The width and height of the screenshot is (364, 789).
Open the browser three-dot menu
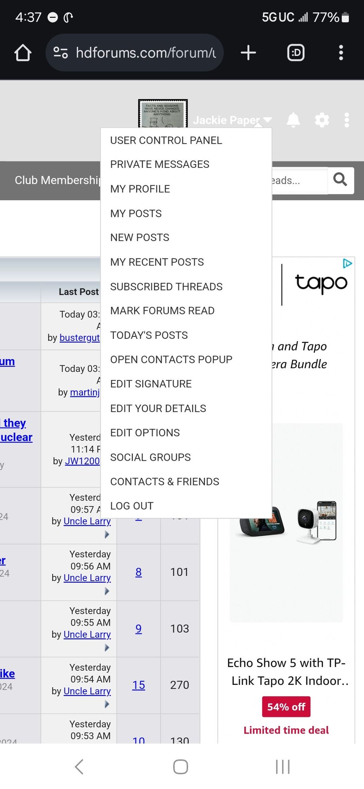[341, 53]
